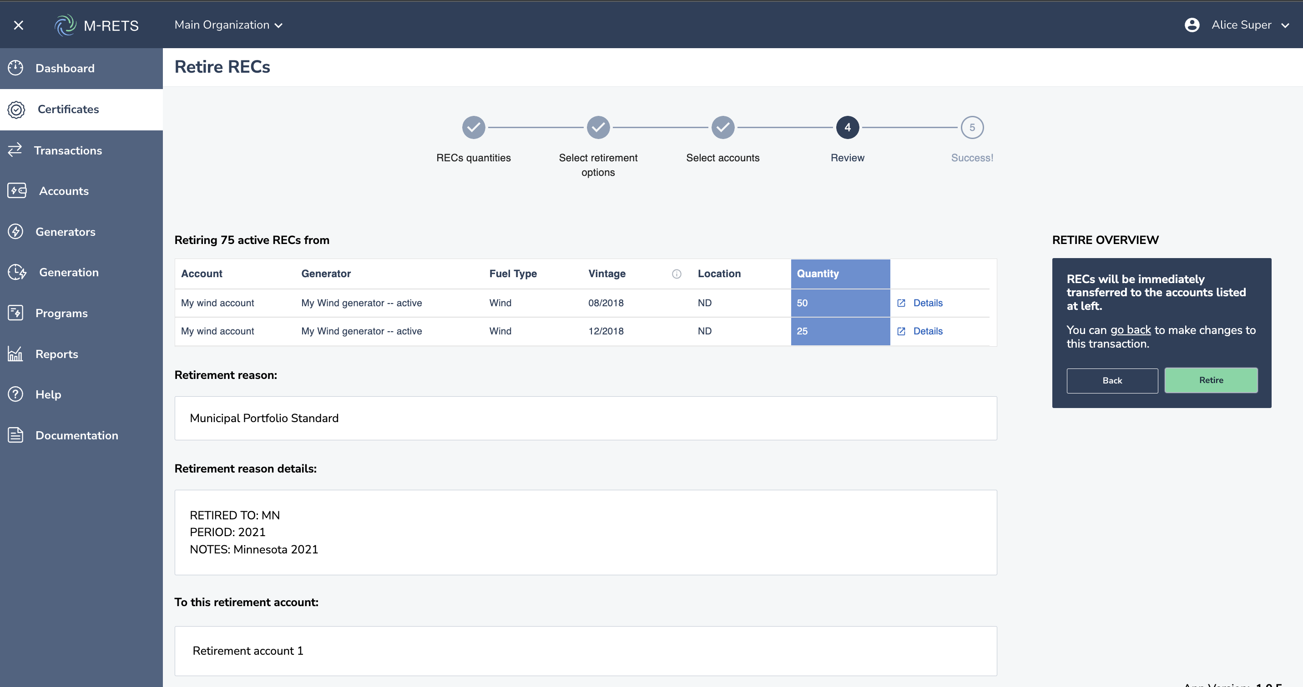1303x687 pixels.
Task: Click the Programs icon in sidebar
Action: point(15,313)
